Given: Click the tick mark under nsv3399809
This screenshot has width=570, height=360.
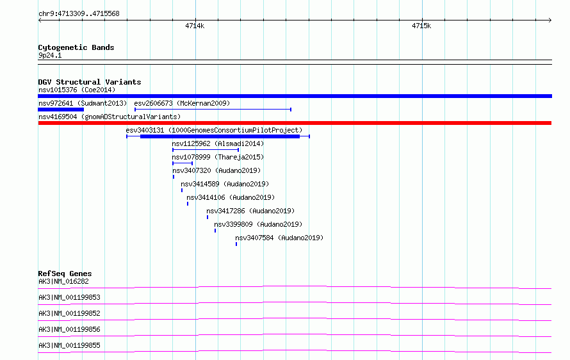Looking at the screenshot, I should [x=215, y=231].
